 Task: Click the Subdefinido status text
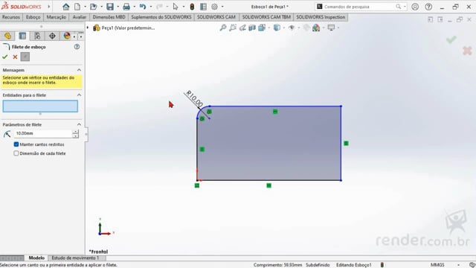click(318, 265)
